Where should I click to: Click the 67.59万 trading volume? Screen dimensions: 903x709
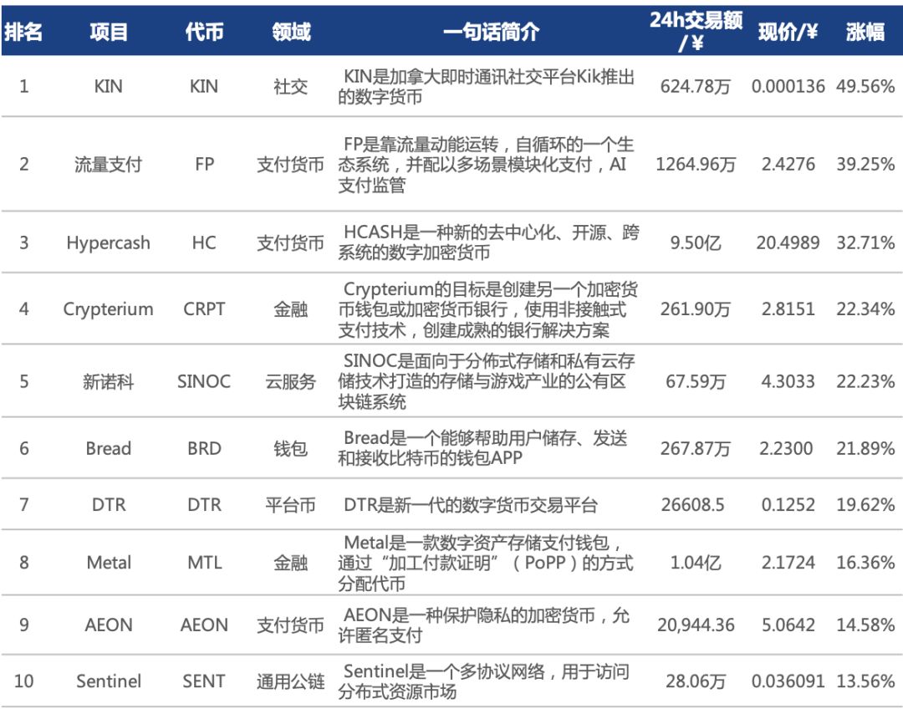click(695, 381)
